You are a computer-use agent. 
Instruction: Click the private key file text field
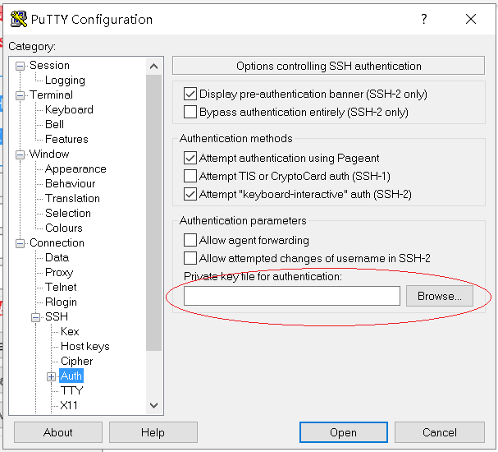tap(291, 296)
